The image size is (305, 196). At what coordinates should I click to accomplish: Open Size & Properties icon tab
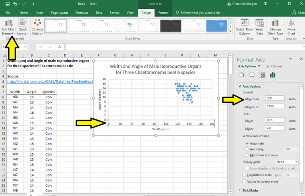point(262,75)
